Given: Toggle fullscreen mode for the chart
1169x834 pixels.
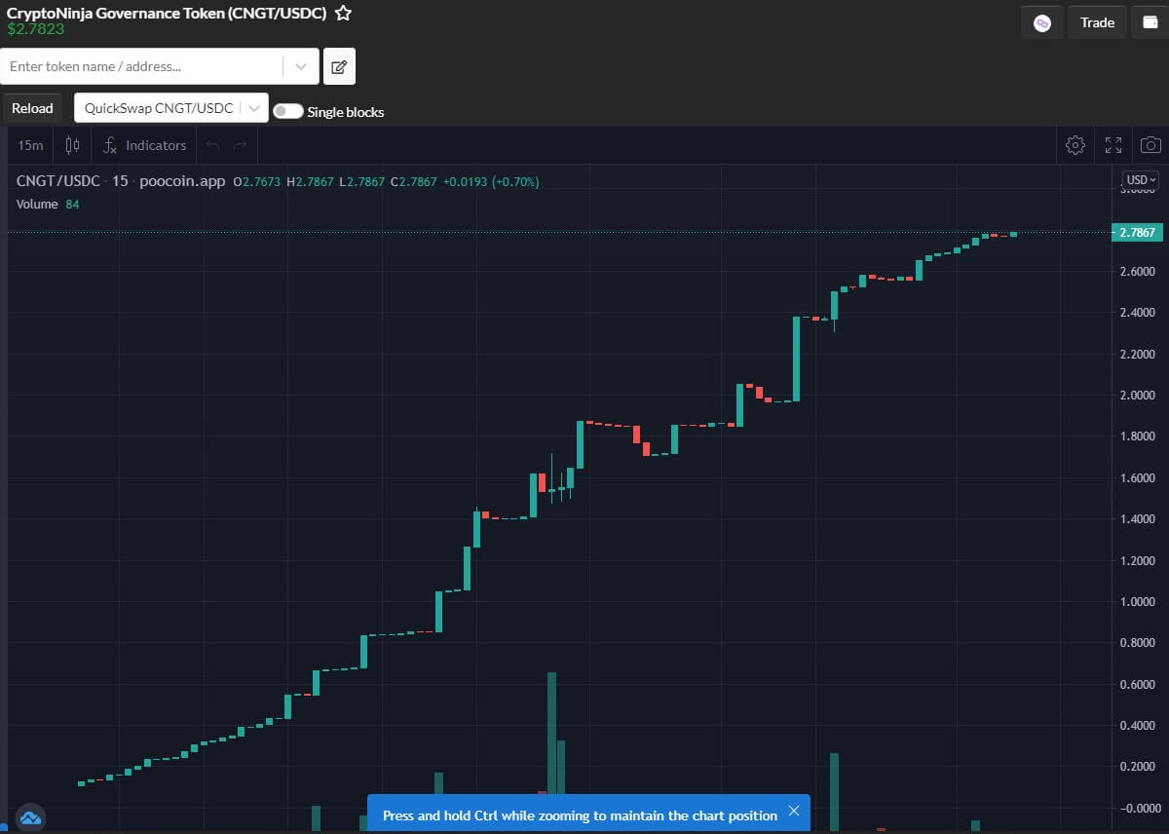Looking at the screenshot, I should pos(1113,145).
